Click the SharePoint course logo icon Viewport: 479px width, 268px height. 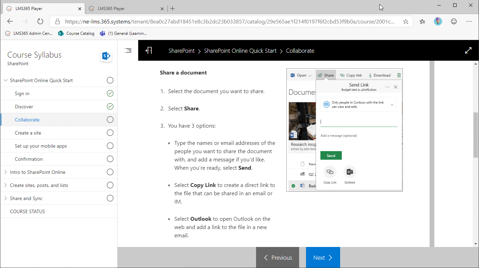(106, 56)
